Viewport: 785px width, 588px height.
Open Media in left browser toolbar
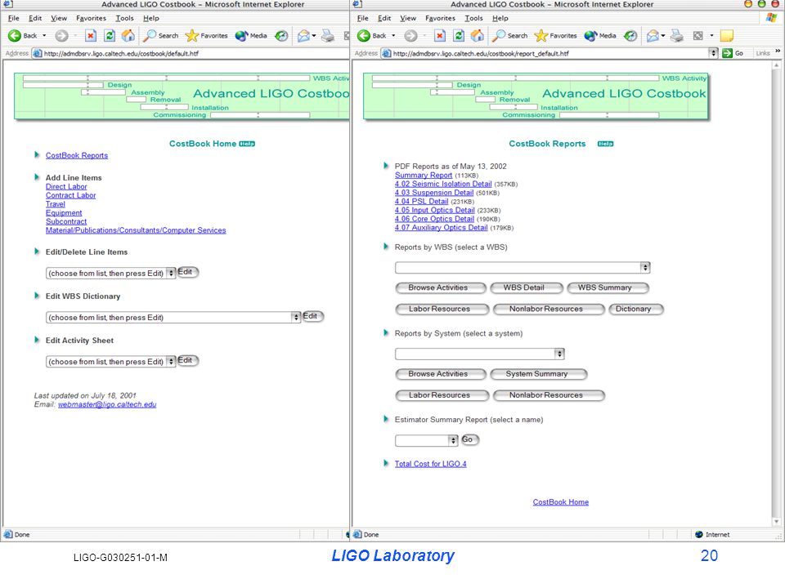click(251, 35)
